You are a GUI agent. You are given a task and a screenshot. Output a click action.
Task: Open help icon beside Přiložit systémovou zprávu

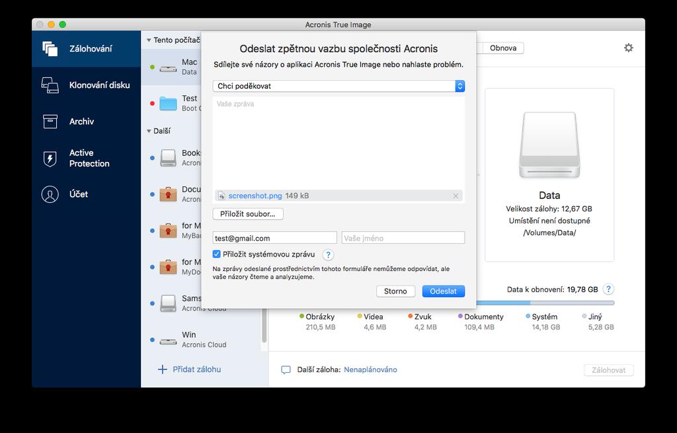(328, 255)
